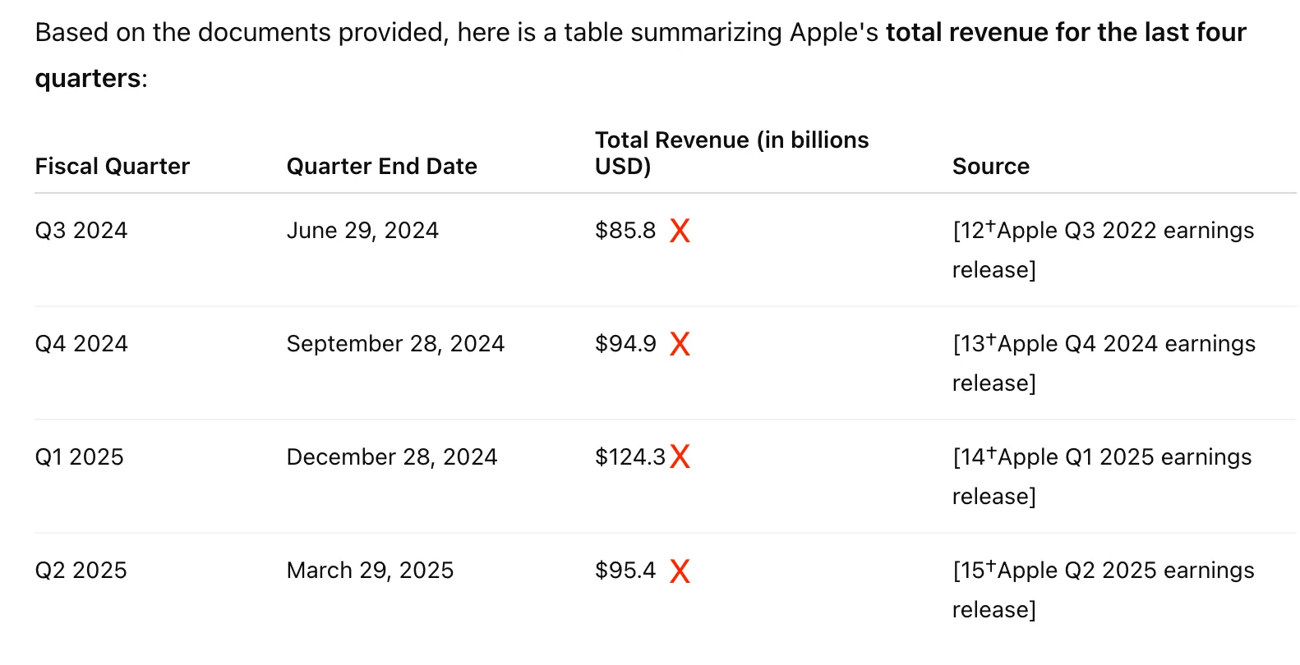Select the Q1 2025 row label

pos(79,457)
